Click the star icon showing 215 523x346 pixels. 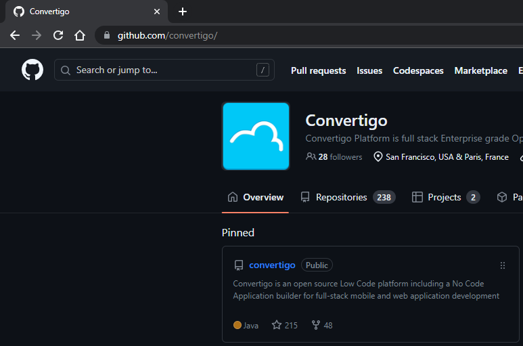pos(277,325)
